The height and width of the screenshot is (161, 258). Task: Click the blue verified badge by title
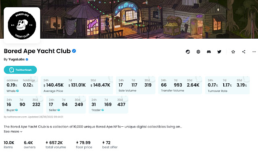pyautogui.click(x=74, y=51)
